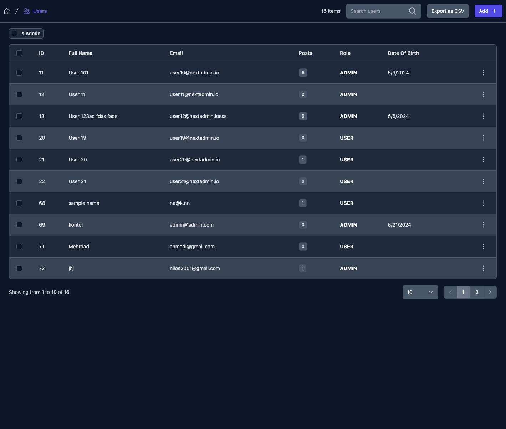Open the rows-per-page dropdown showing 10
Screen dimensions: 506x429
pos(420,292)
